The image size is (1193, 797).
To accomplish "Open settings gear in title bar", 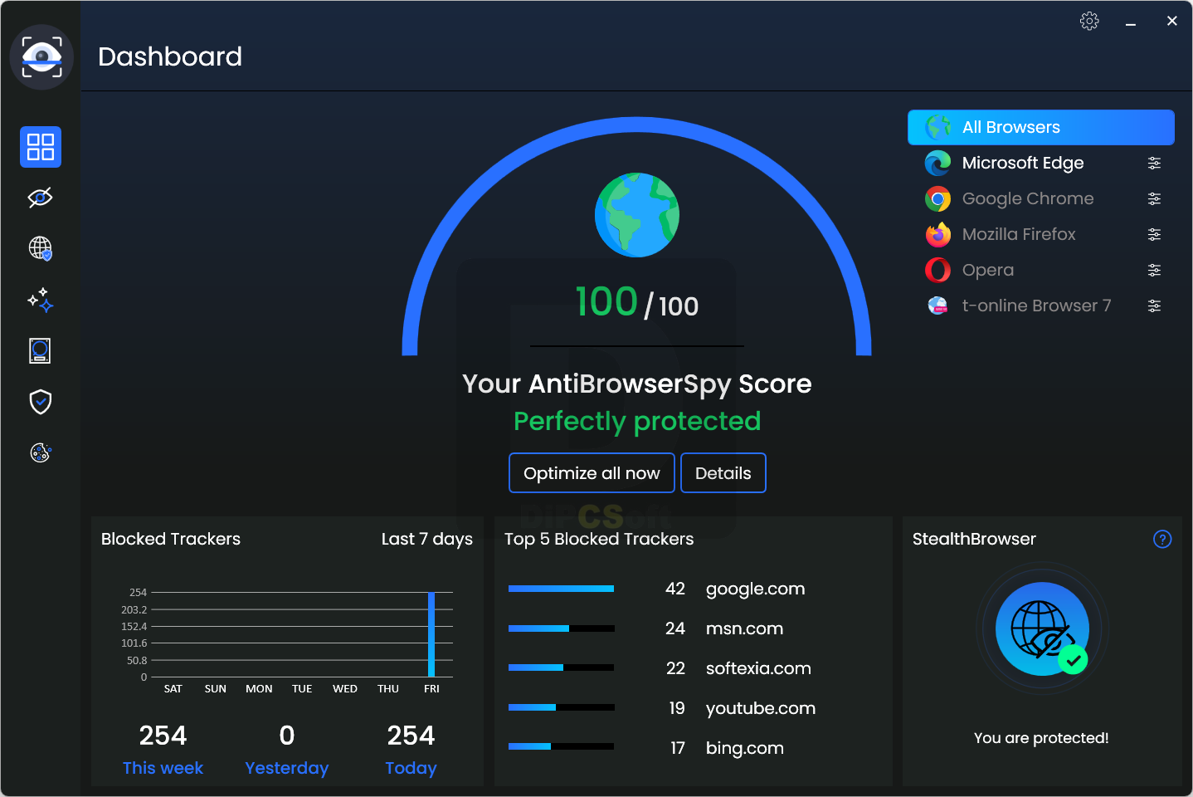I will pyautogui.click(x=1089, y=21).
